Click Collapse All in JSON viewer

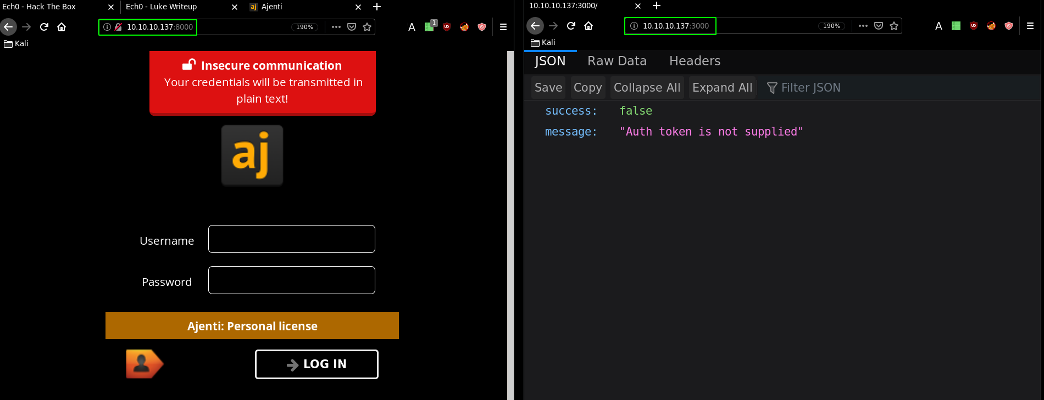[x=647, y=88]
